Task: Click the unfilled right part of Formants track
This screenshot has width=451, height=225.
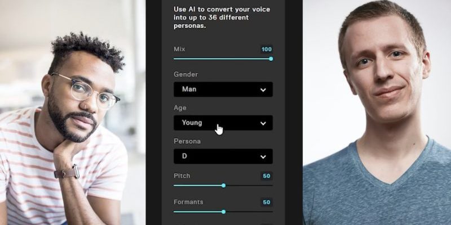Action: pyautogui.click(x=249, y=212)
